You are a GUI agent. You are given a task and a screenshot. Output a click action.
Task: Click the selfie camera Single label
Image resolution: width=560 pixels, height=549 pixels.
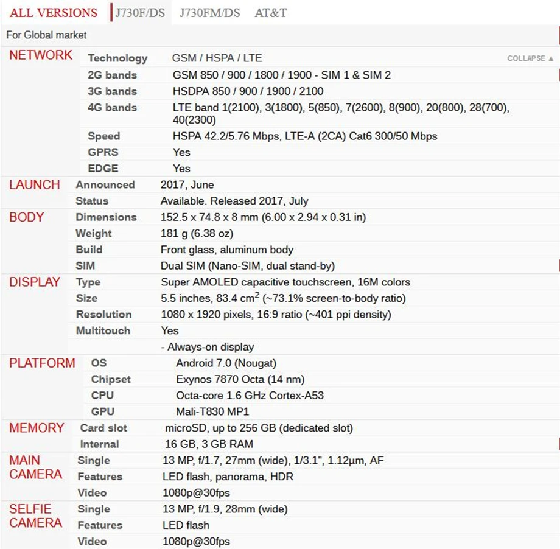[94, 509]
